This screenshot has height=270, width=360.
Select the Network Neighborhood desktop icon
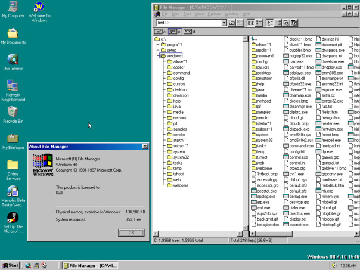13,86
